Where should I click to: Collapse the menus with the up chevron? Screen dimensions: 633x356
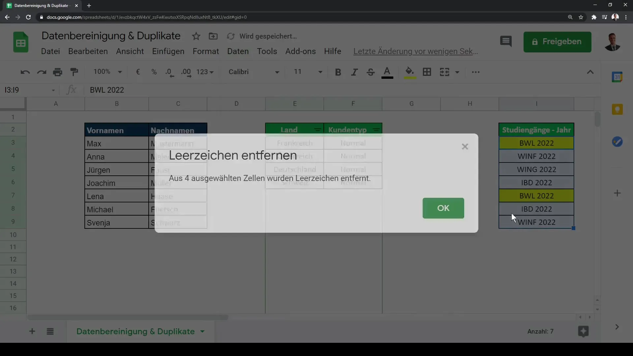[590, 72]
